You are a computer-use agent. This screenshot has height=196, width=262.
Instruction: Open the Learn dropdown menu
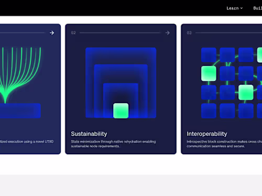[x=235, y=8]
